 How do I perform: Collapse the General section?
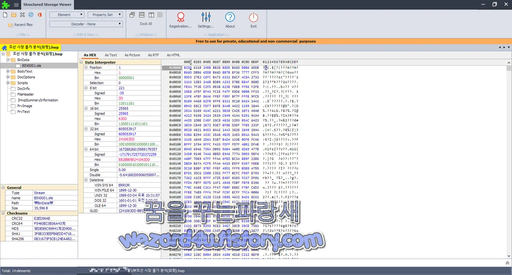tap(3, 187)
